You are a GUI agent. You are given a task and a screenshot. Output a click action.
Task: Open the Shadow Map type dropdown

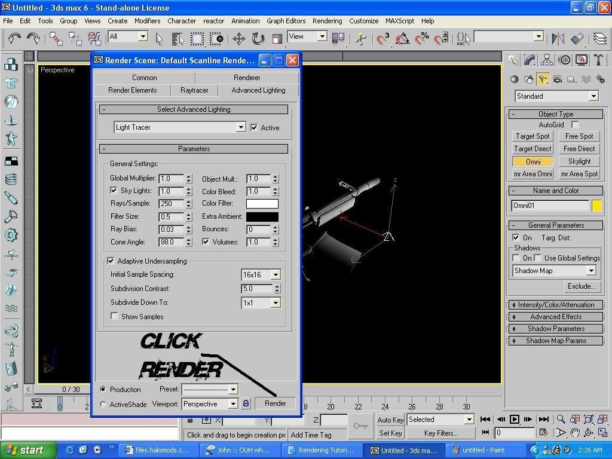[x=591, y=271]
